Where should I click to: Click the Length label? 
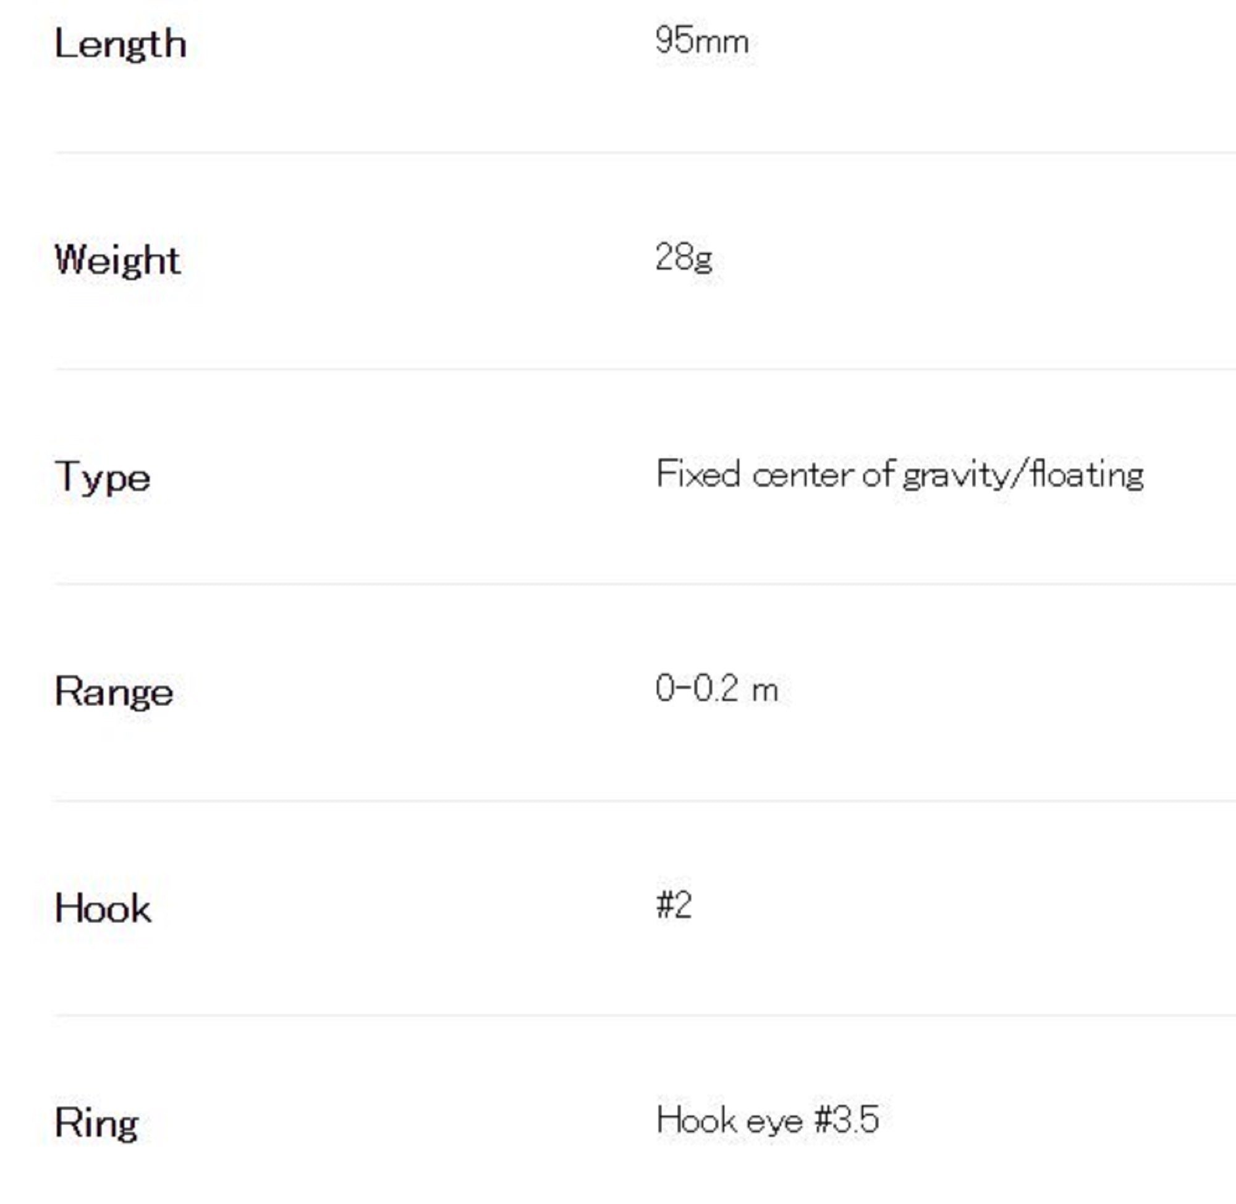pyautogui.click(x=120, y=45)
